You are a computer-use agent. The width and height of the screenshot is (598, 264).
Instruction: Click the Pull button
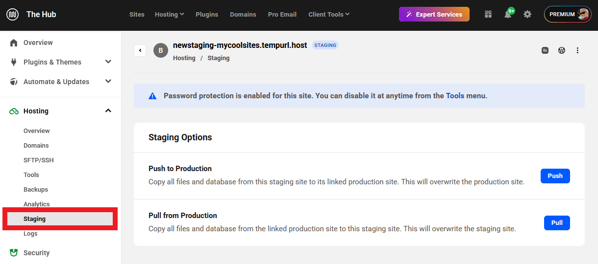pyautogui.click(x=557, y=223)
